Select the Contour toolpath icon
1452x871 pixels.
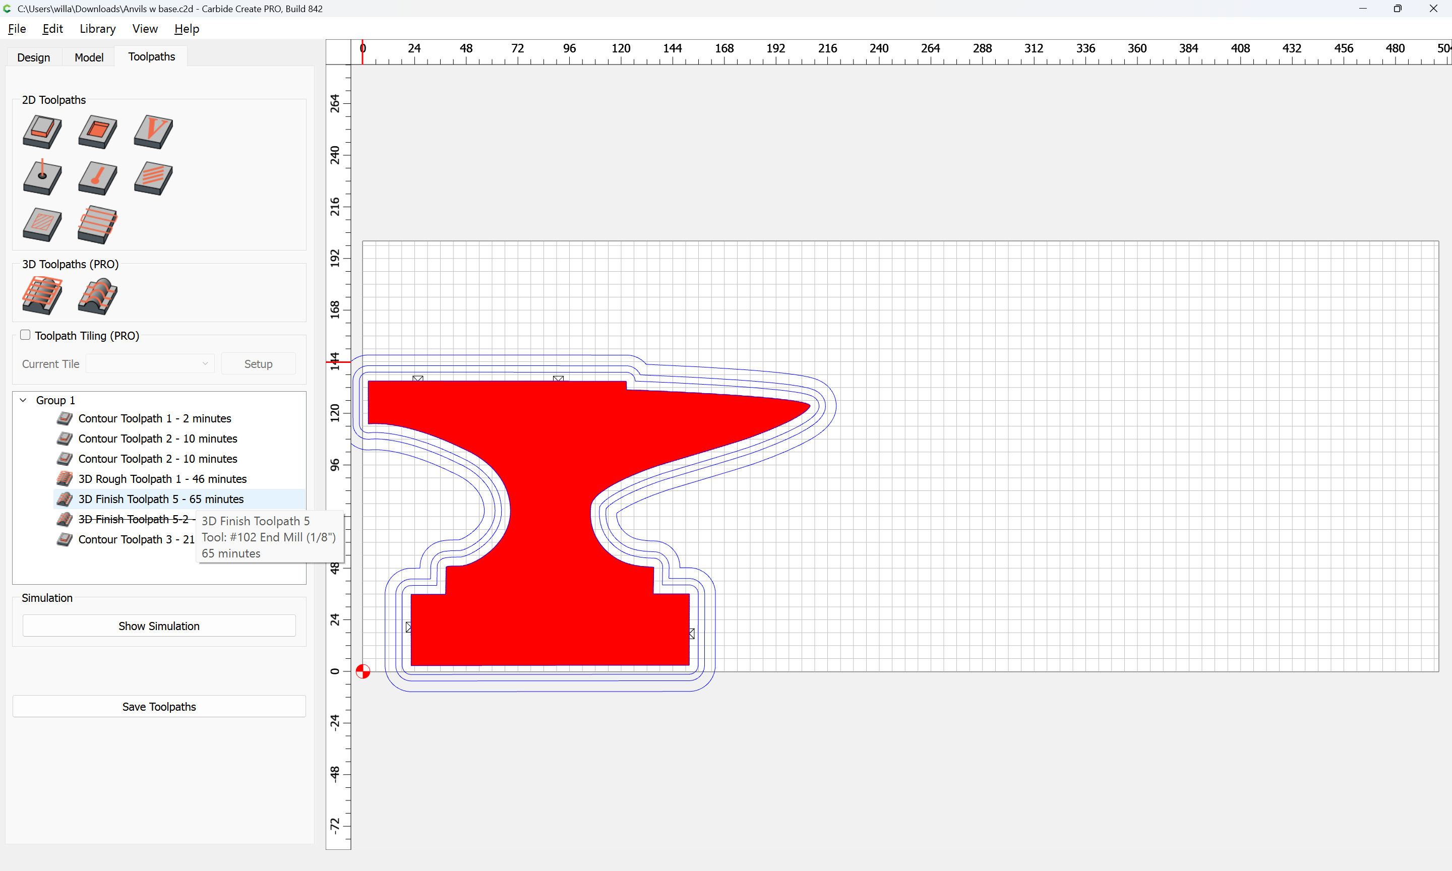pyautogui.click(x=42, y=132)
